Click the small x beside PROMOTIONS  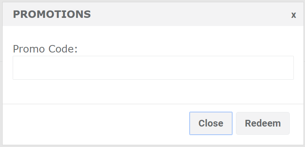[293, 15]
